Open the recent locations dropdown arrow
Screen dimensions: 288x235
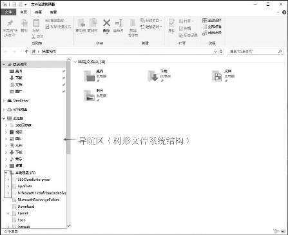[x=21, y=52]
